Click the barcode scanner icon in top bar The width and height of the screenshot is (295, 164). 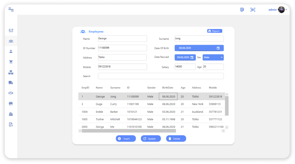pos(253,10)
